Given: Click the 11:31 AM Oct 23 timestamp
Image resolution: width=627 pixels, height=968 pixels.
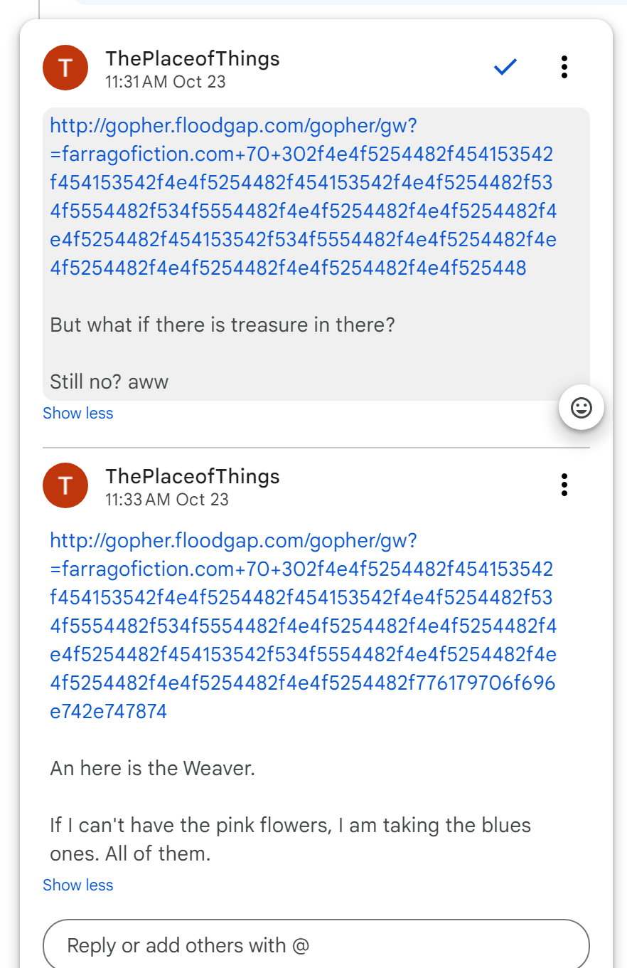Looking at the screenshot, I should (166, 82).
